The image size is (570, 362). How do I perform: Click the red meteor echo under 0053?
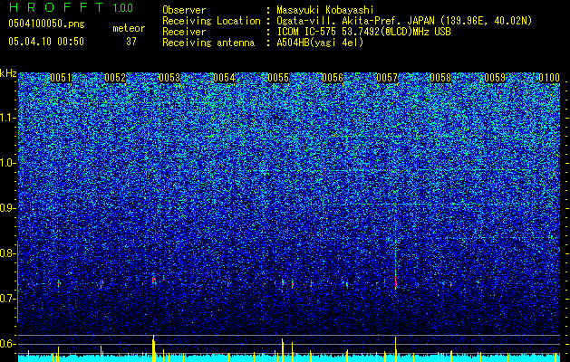point(154,281)
